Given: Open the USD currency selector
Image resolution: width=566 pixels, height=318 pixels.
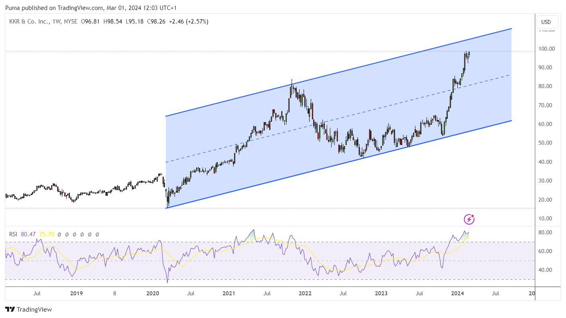Looking at the screenshot, I should pos(546,22).
